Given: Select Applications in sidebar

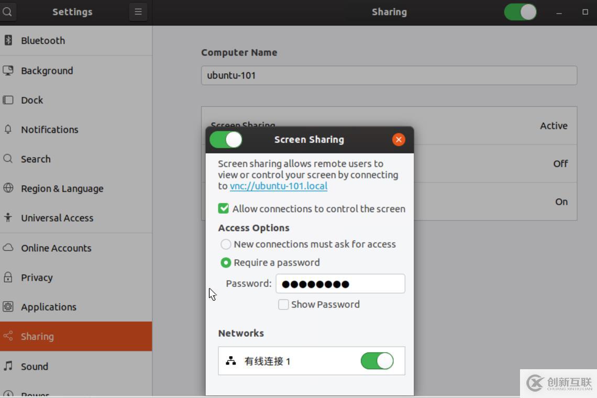Looking at the screenshot, I should click(76, 307).
